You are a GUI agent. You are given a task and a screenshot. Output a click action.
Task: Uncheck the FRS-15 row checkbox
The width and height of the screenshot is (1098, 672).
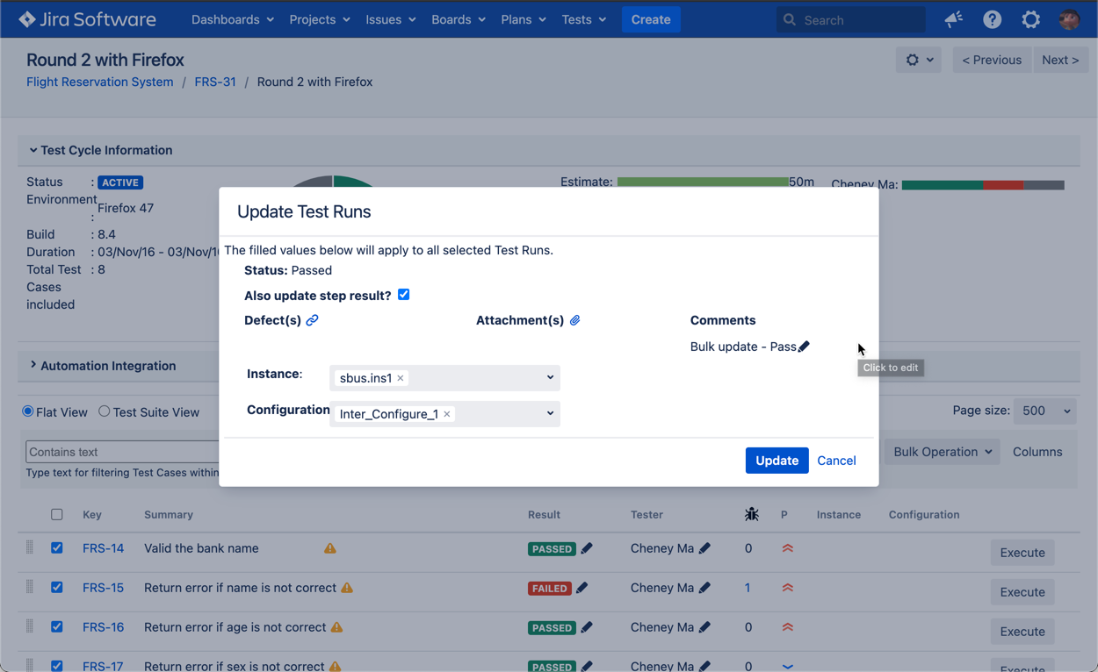pyautogui.click(x=57, y=588)
